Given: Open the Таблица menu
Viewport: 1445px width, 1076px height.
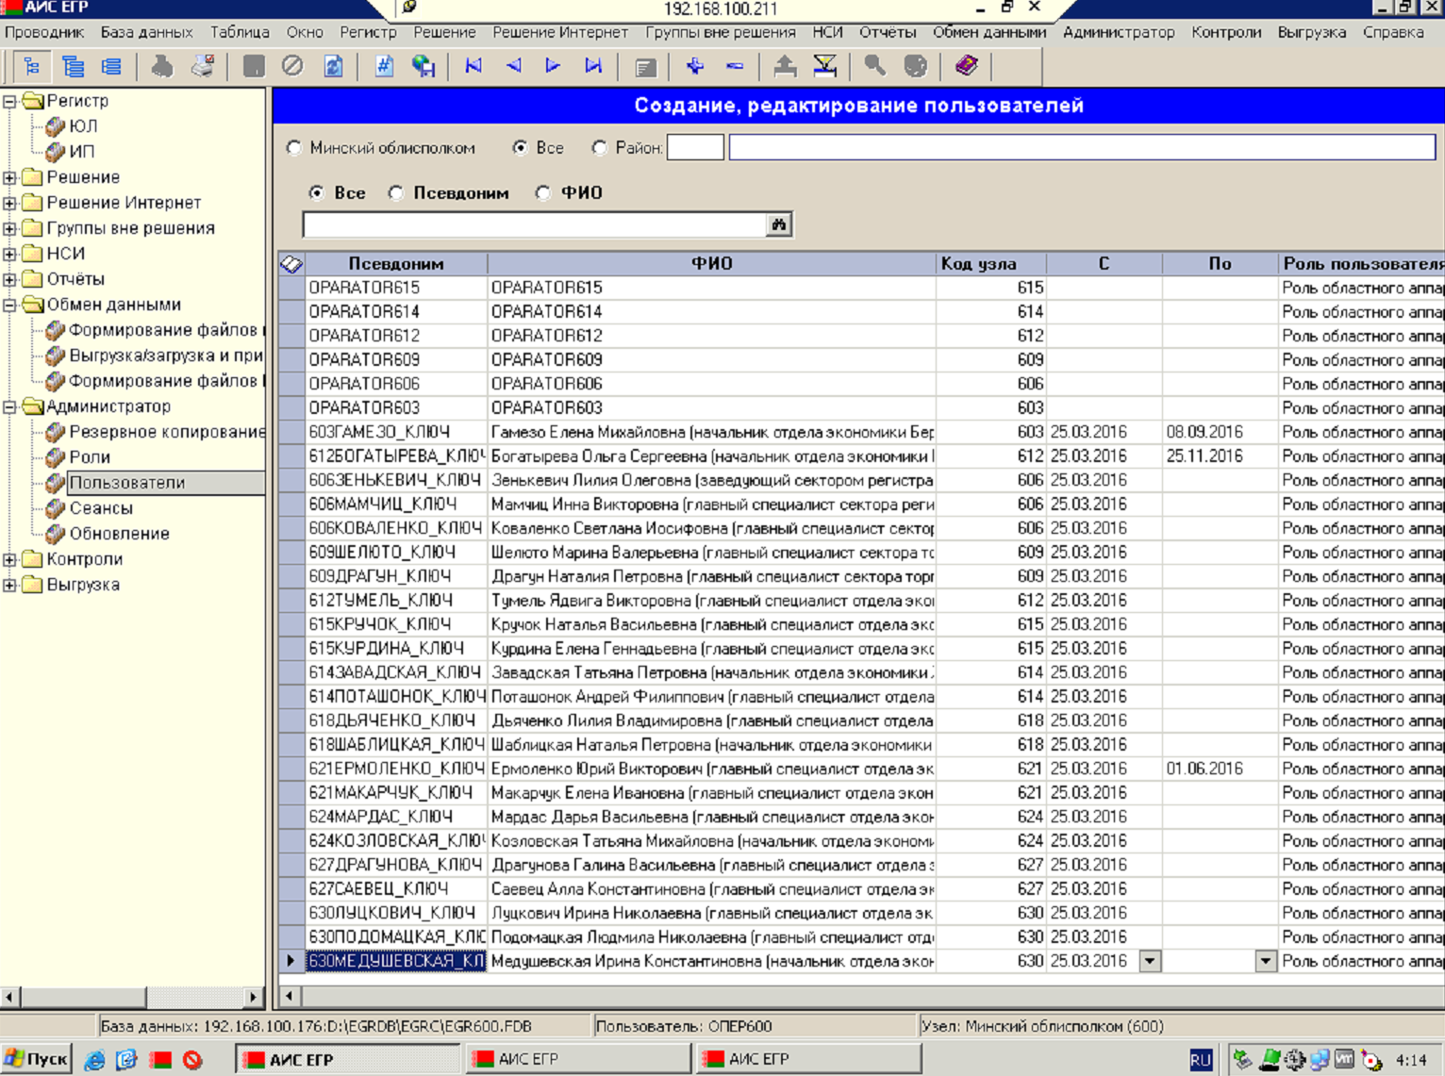Looking at the screenshot, I should pyautogui.click(x=240, y=32).
